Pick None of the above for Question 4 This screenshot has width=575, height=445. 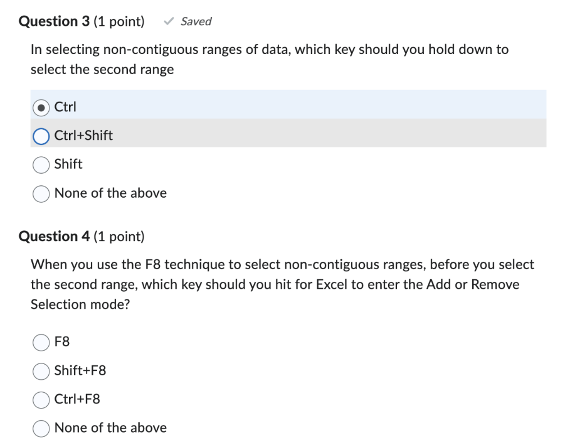pos(41,428)
